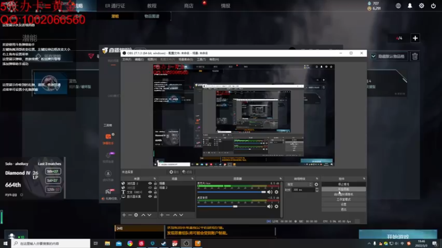This screenshot has height=248, width=442.
Task: Click 开始录制 start recording button
Action: coord(344,189)
